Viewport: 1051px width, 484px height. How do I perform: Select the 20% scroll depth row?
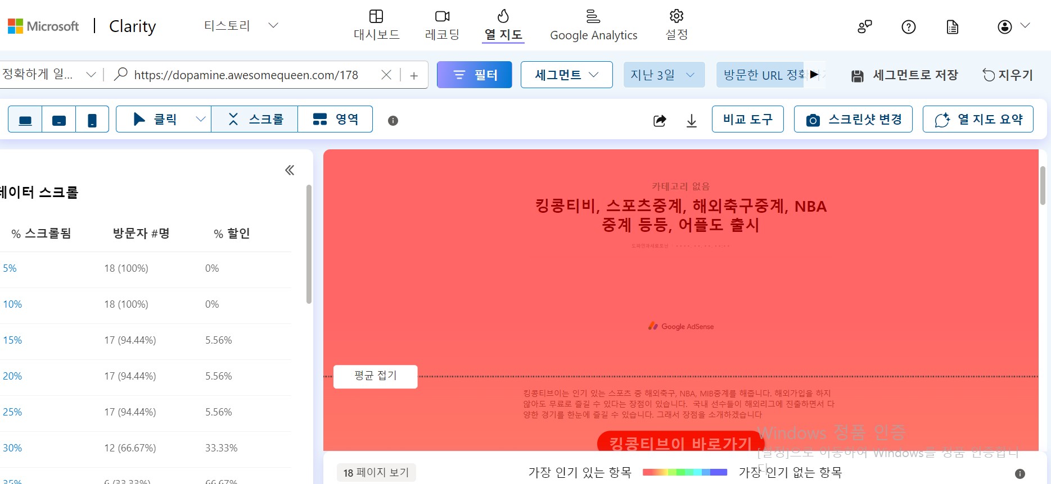tap(146, 377)
